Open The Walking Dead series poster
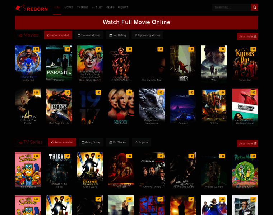 tap(183, 171)
